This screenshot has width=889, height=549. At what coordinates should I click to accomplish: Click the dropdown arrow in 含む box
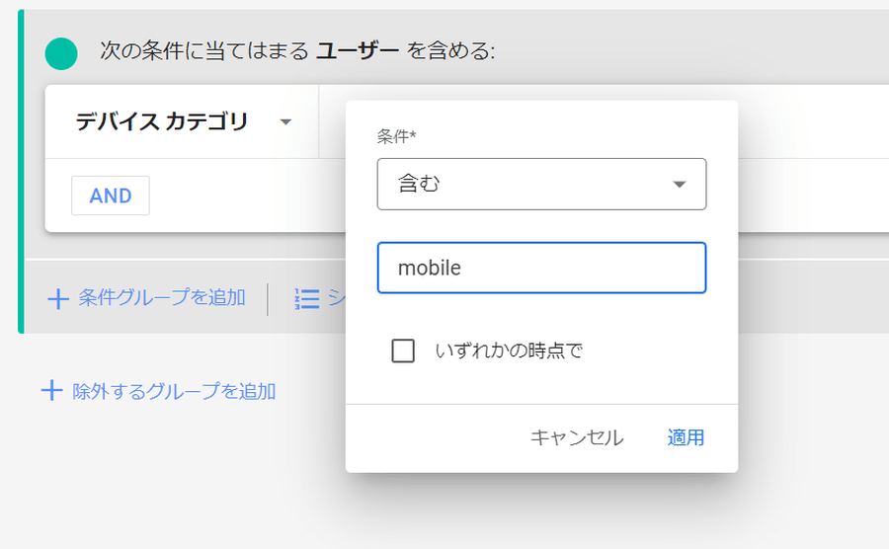click(x=680, y=184)
